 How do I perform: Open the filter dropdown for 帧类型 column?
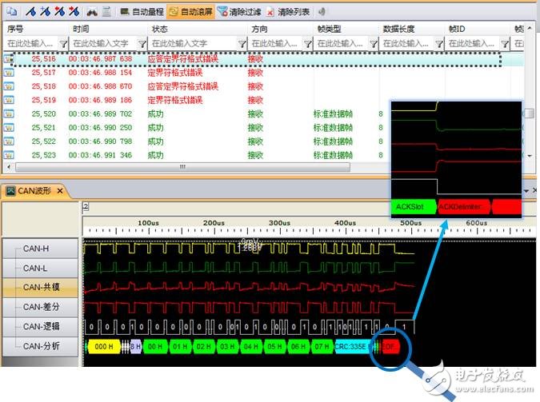(x=372, y=42)
